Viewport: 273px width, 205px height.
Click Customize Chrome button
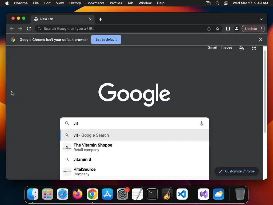pos(237,171)
